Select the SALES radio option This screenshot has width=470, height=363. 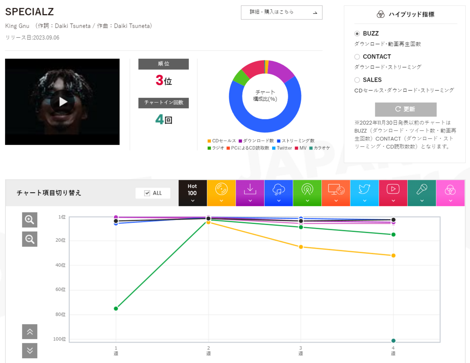pyautogui.click(x=357, y=80)
